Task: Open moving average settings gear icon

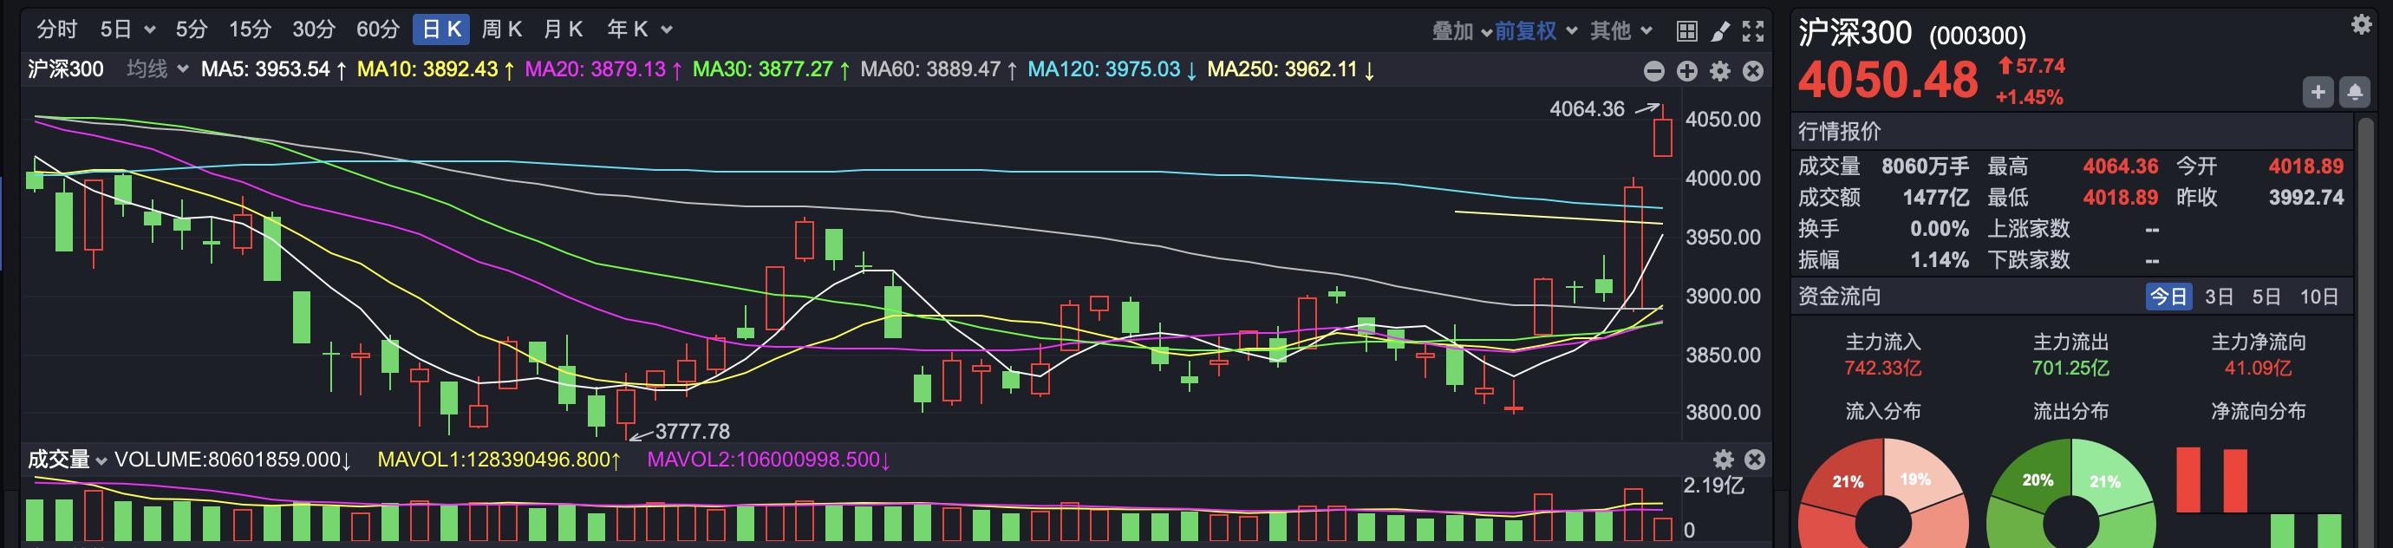Action: (x=1720, y=70)
